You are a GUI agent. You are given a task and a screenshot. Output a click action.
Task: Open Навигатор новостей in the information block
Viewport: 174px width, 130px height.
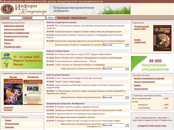(14, 26)
